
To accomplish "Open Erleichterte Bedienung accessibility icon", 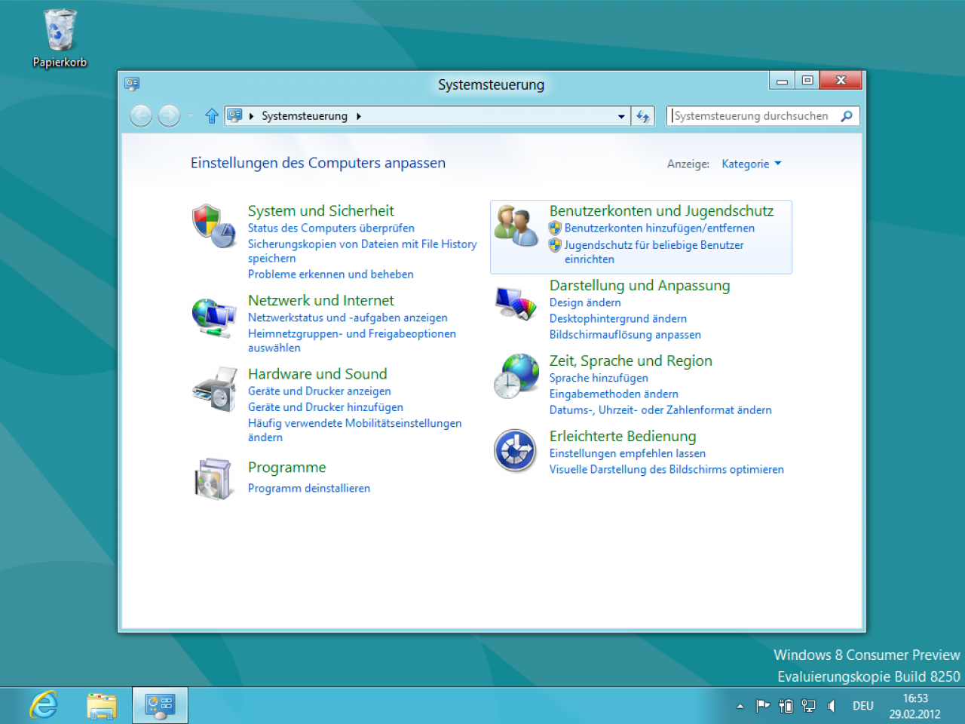I will pos(515,450).
